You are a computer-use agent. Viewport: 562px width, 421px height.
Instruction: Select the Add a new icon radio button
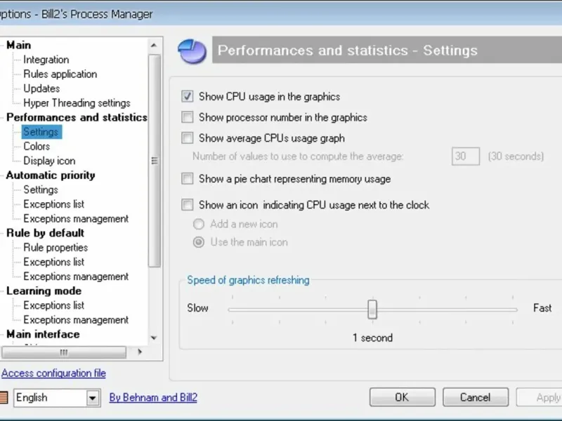pyautogui.click(x=199, y=224)
